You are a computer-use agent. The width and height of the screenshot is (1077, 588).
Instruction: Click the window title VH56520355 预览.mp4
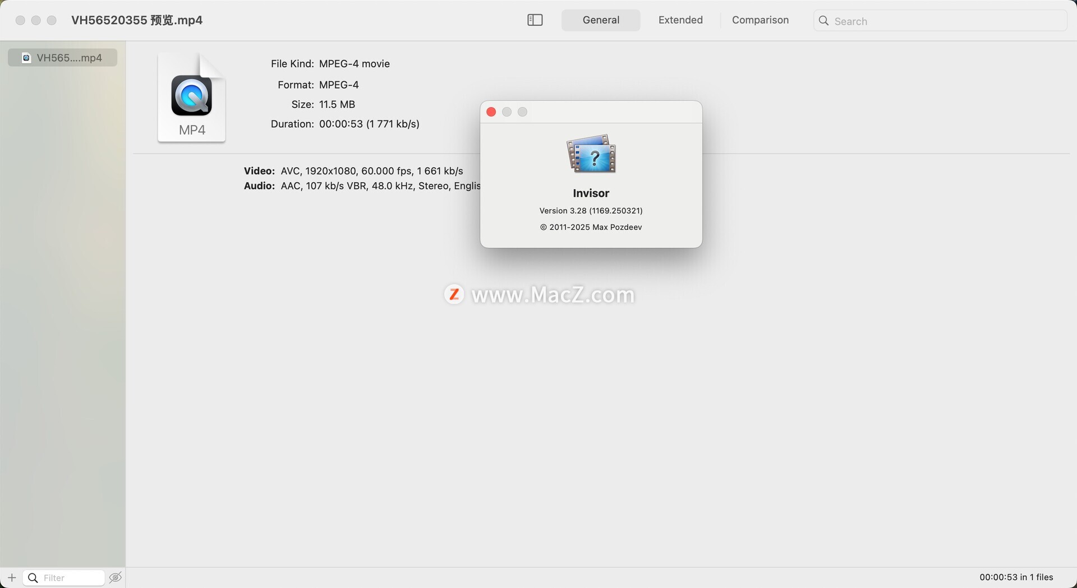click(137, 20)
